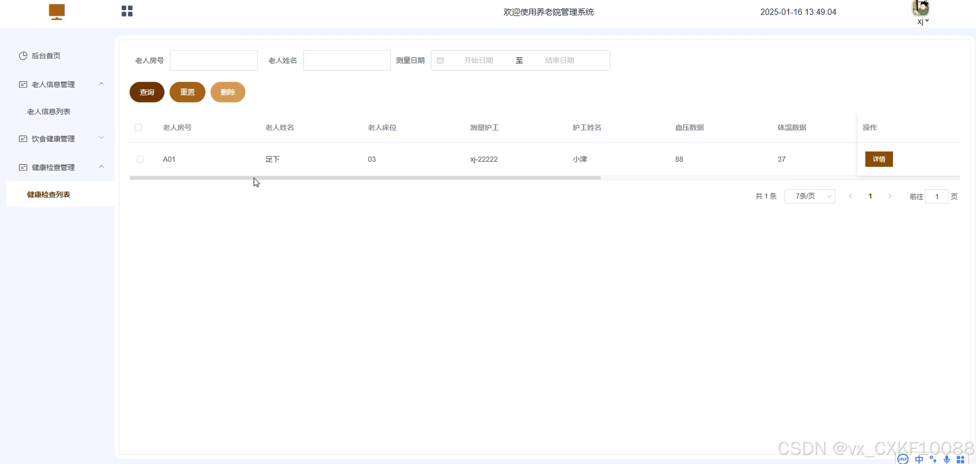
Task: Open the 7条/页 page size dropdown
Action: (x=809, y=196)
